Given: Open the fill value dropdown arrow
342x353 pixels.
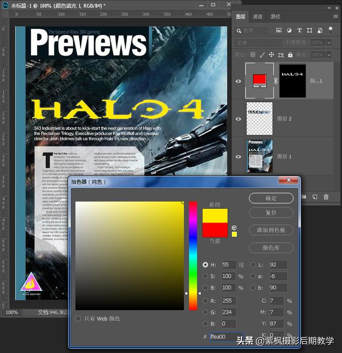Looking at the screenshot, I should click(x=329, y=55).
